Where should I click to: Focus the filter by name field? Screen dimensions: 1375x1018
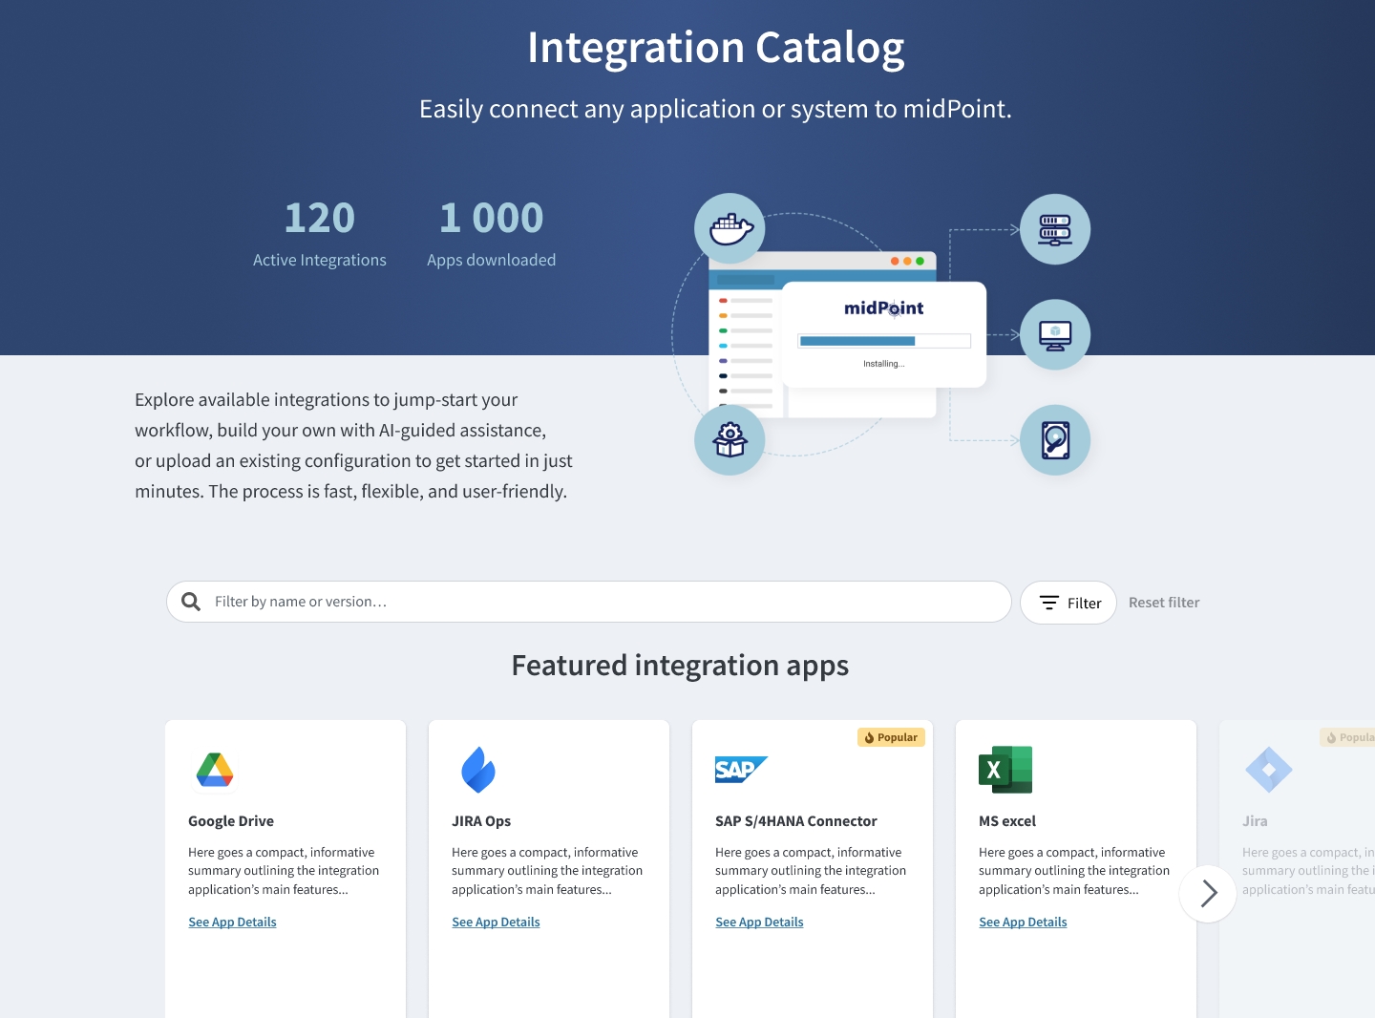pos(602,602)
